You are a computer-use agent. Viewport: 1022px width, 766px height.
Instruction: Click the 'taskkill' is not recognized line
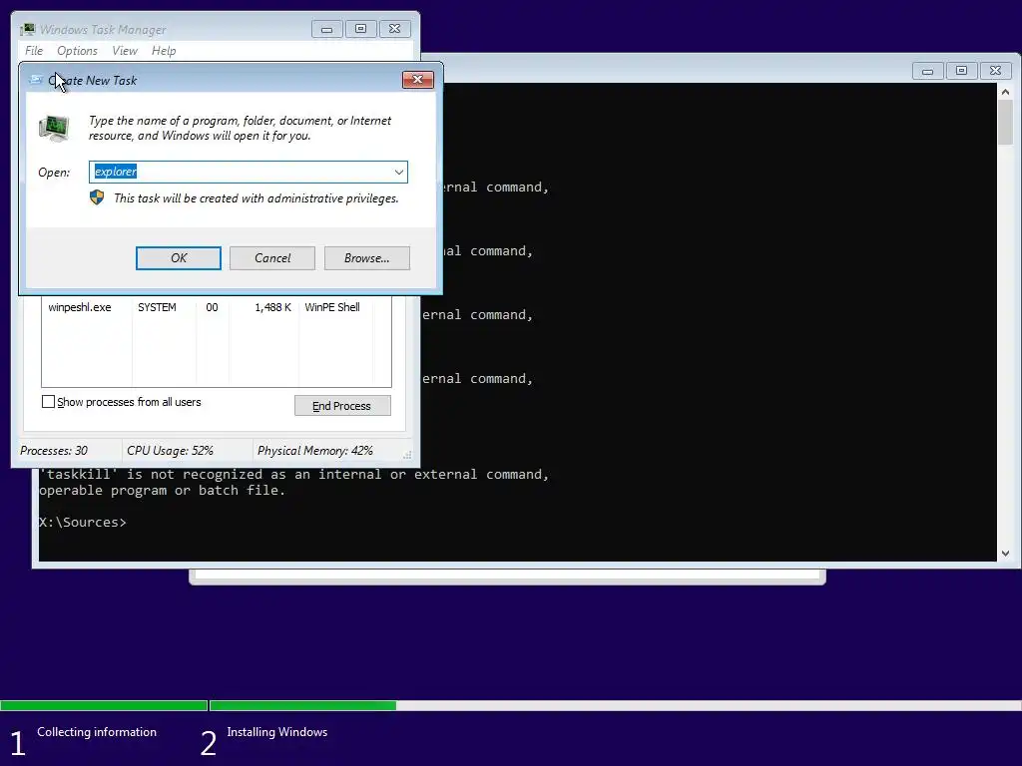point(294,474)
